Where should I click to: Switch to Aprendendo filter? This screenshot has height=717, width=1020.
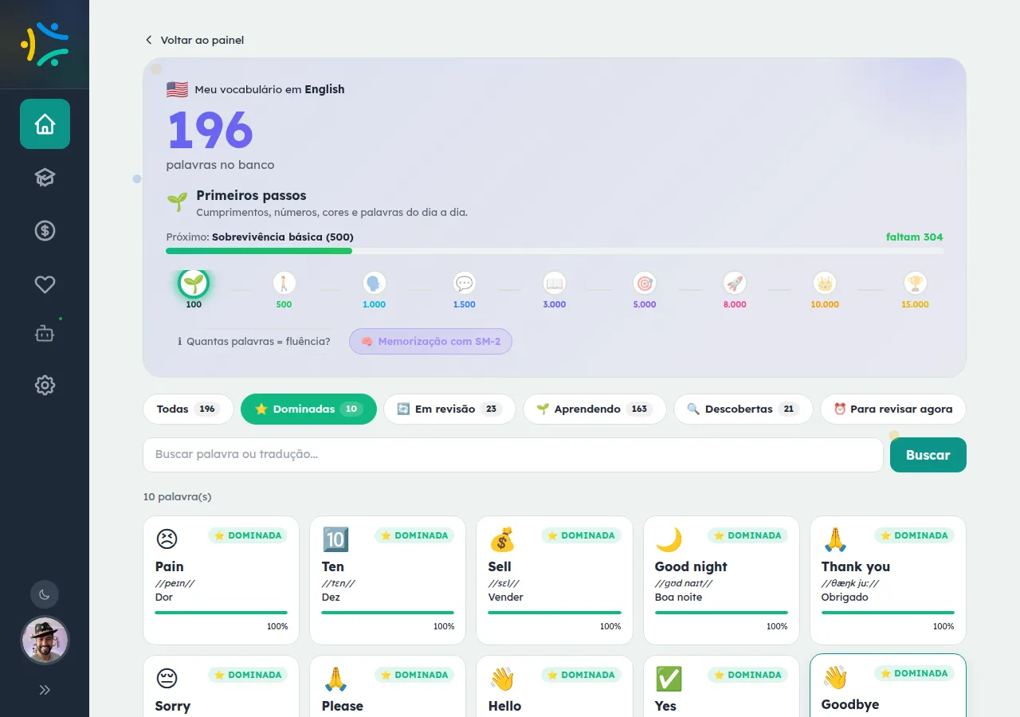click(594, 409)
